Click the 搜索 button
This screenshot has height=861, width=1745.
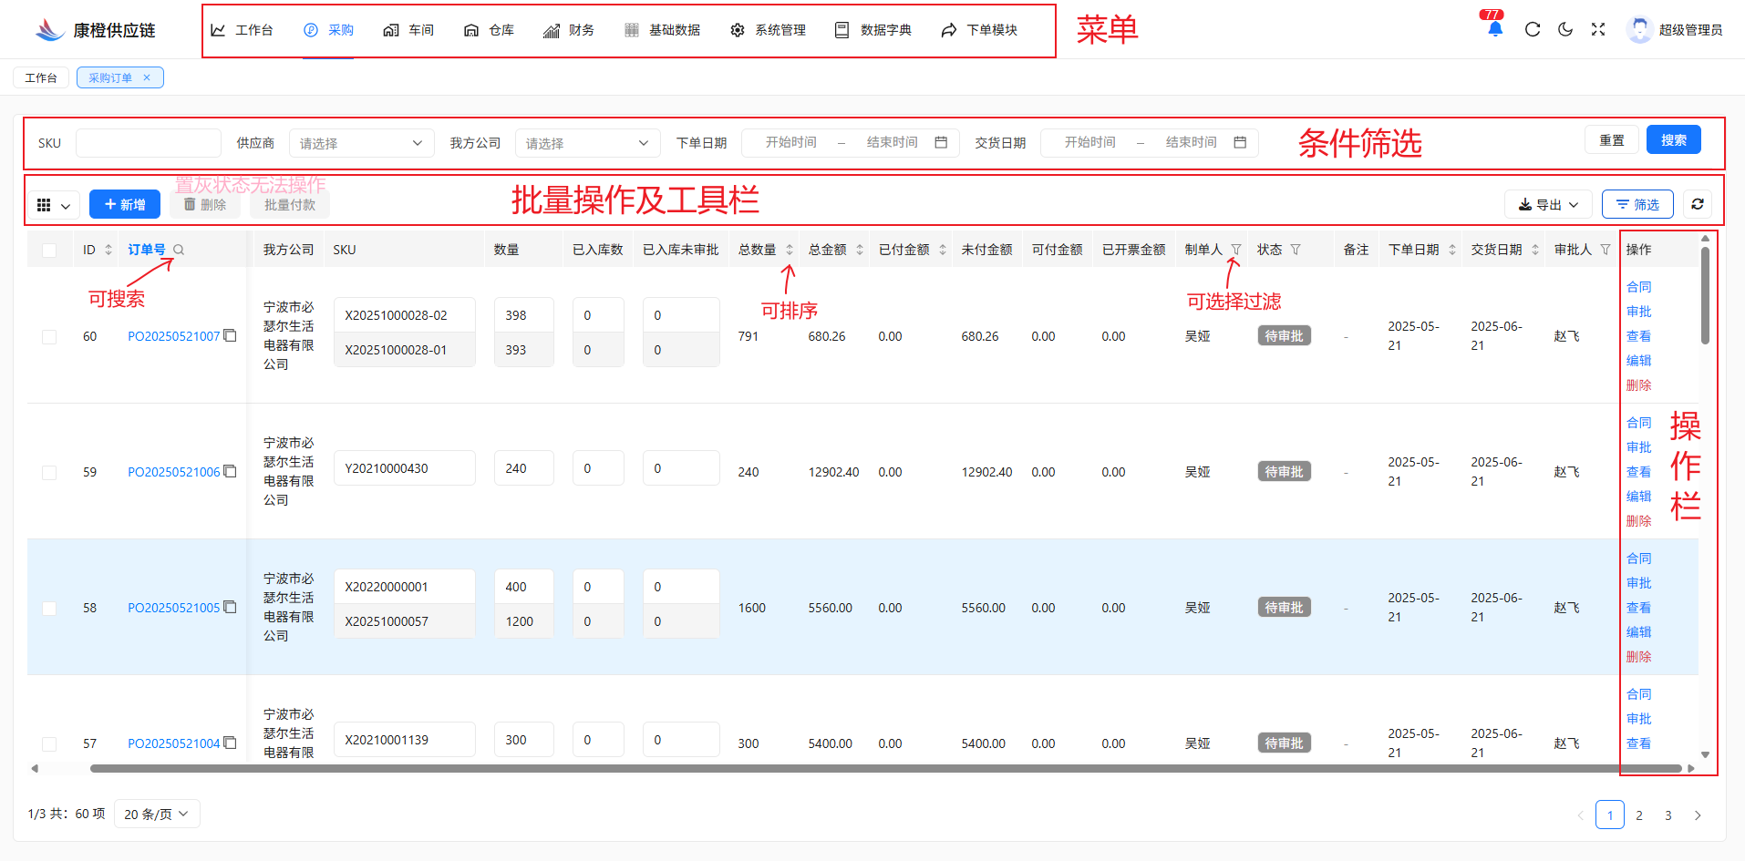point(1673,138)
